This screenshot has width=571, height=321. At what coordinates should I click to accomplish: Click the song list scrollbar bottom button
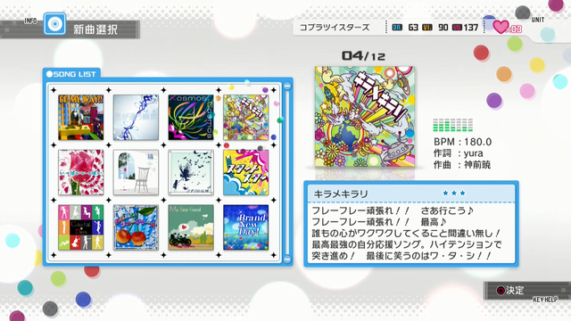[x=287, y=259]
